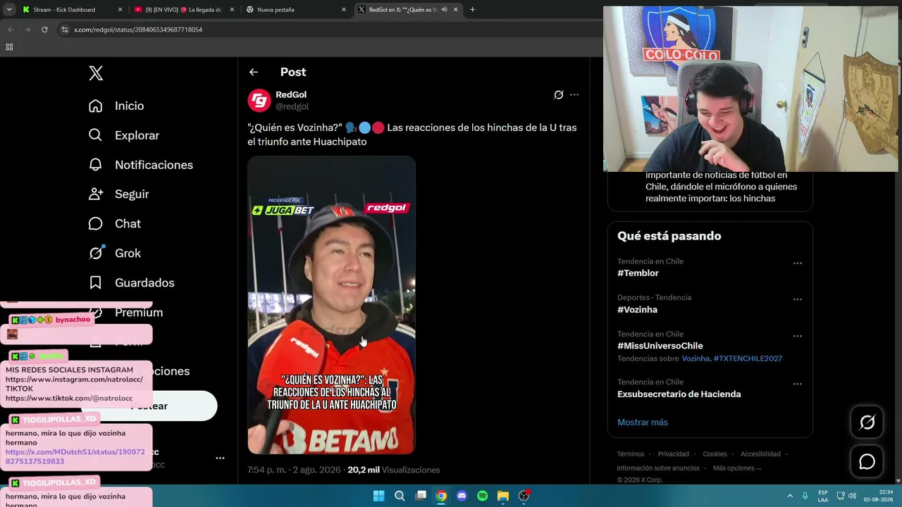Mute audio on the RedGol tab
The height and width of the screenshot is (507, 902).
444,10
